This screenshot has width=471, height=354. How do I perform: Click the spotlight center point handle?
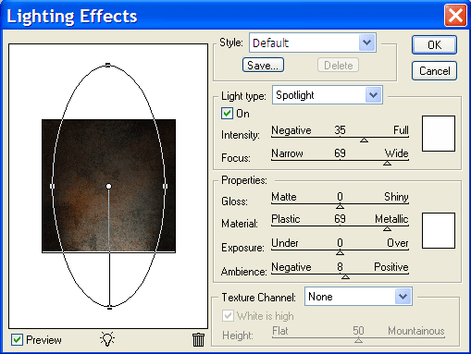point(108,186)
